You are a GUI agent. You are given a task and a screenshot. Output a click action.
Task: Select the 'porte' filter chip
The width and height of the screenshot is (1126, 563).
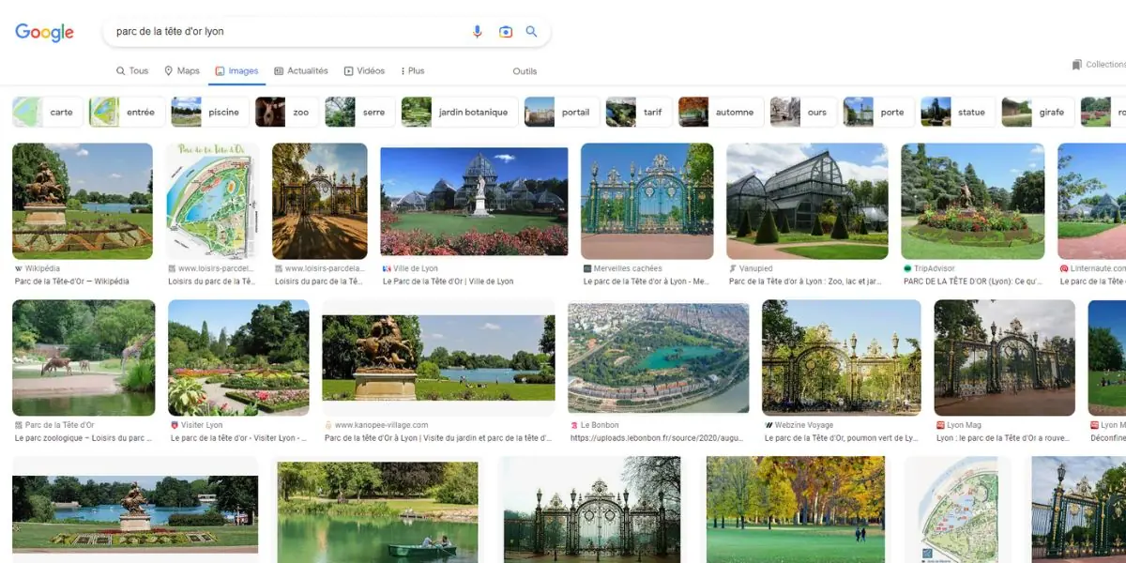[x=878, y=112]
